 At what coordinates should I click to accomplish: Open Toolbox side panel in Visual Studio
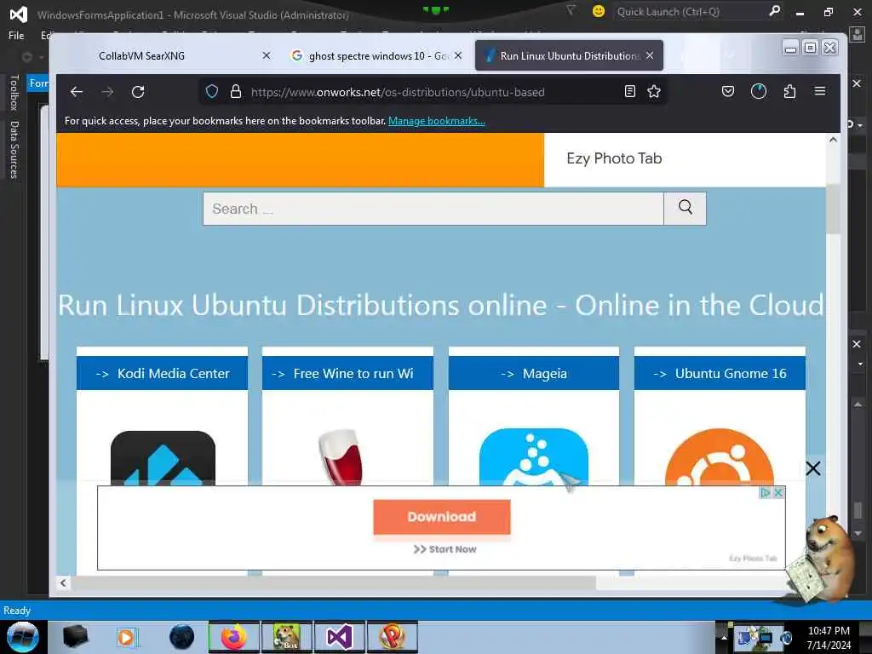(14, 93)
